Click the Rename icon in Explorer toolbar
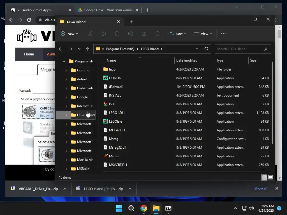 [x=131, y=34]
